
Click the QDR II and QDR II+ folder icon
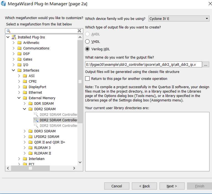(30, 142)
